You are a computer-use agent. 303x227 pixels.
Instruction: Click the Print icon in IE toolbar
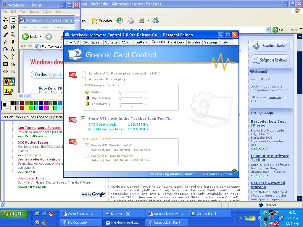(131, 20)
